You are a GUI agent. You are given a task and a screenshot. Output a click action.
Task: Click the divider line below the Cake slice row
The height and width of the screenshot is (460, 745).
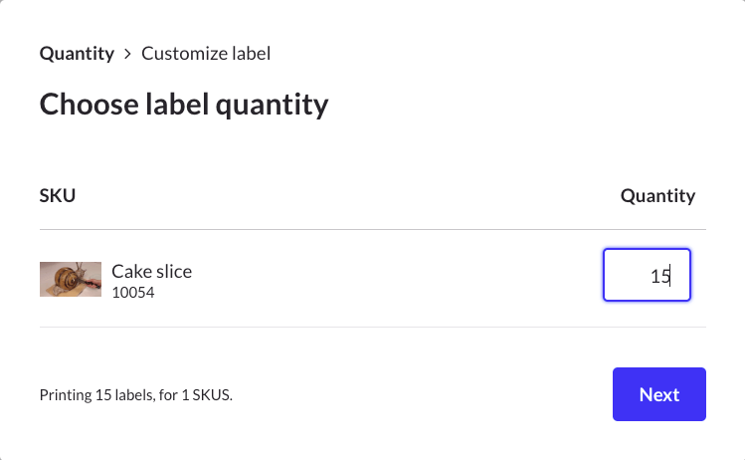[x=372, y=327]
